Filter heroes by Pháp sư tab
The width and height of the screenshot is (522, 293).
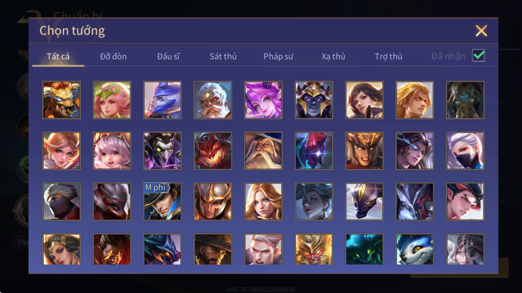278,56
